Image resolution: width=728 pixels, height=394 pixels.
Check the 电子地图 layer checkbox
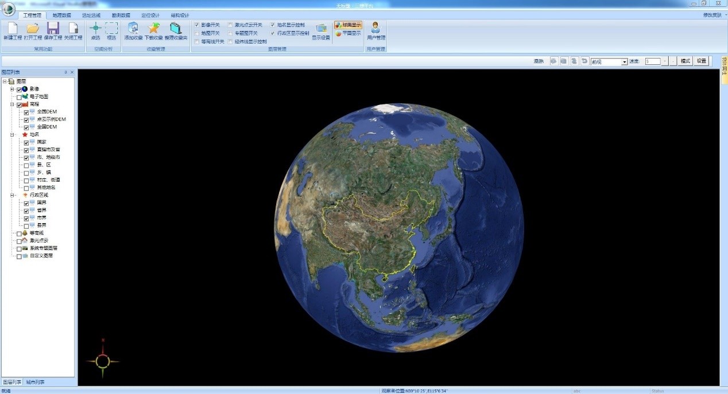point(19,97)
